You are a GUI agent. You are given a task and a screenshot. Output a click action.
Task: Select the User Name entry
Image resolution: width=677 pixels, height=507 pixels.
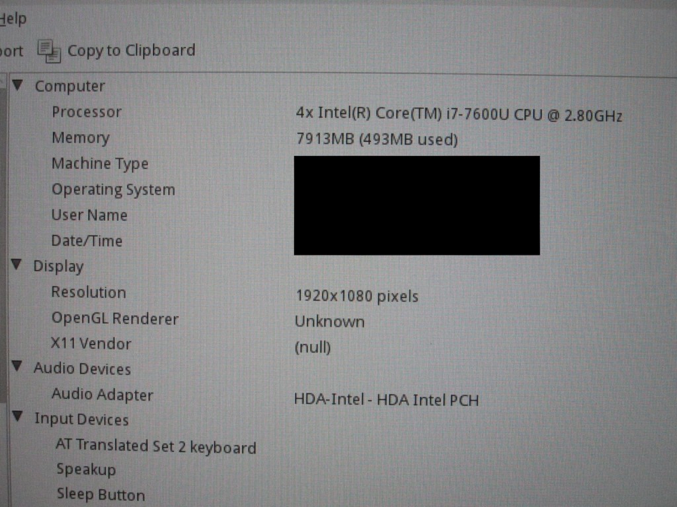[x=89, y=215]
